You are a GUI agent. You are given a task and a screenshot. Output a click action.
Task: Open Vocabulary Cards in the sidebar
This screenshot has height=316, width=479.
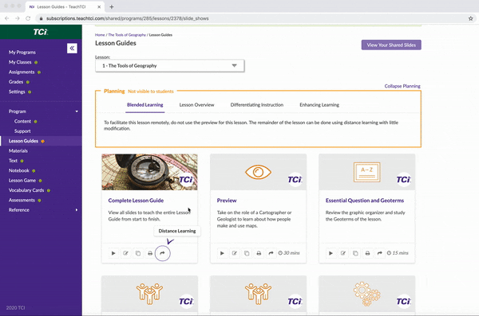(x=26, y=190)
